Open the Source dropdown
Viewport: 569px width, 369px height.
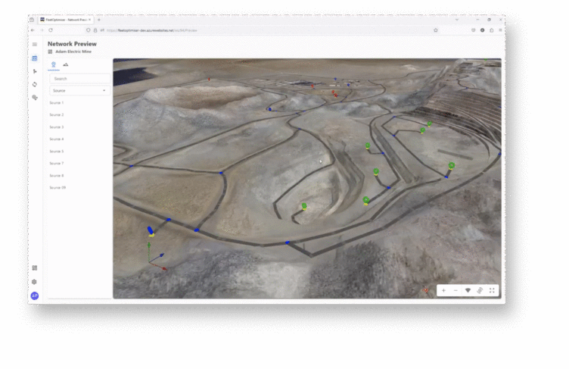[x=79, y=90]
